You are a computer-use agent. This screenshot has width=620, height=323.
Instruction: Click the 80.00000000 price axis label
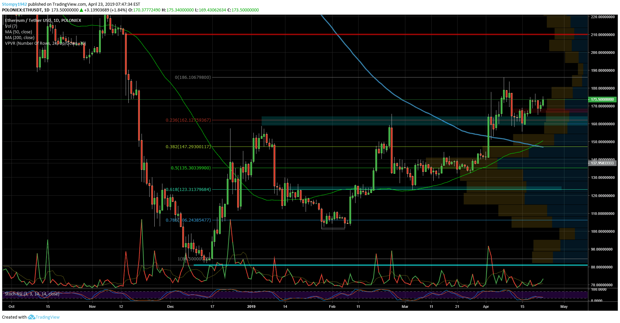coord(602,267)
